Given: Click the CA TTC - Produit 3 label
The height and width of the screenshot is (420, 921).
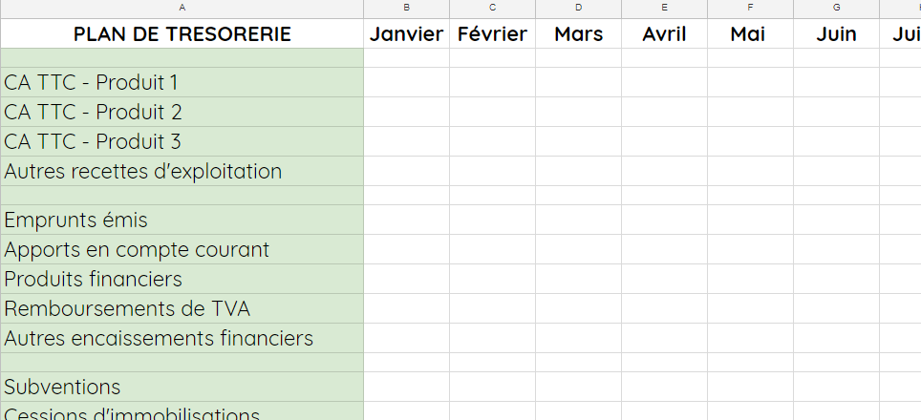Looking at the screenshot, I should click(x=93, y=141).
